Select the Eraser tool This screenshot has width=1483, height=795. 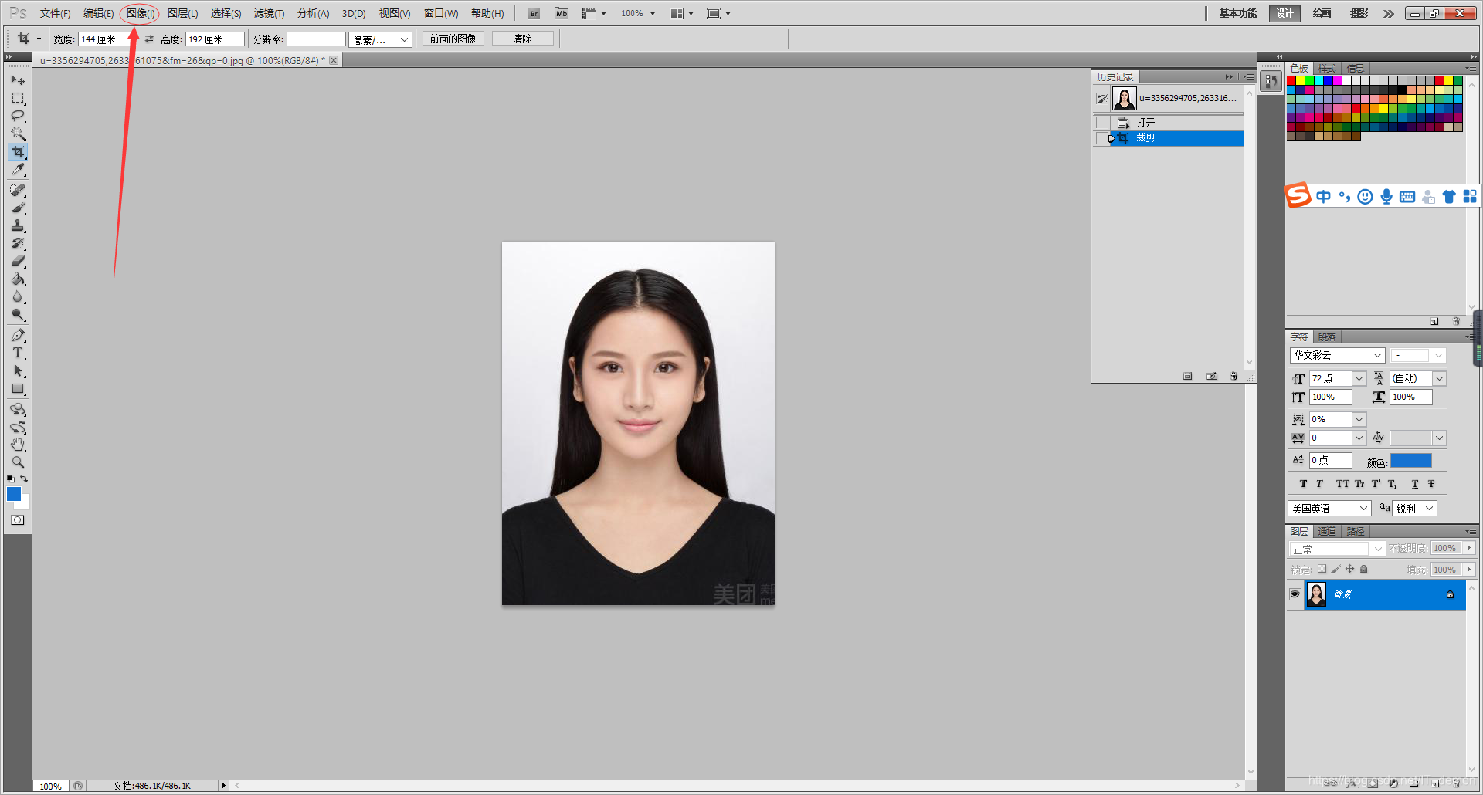coord(18,261)
